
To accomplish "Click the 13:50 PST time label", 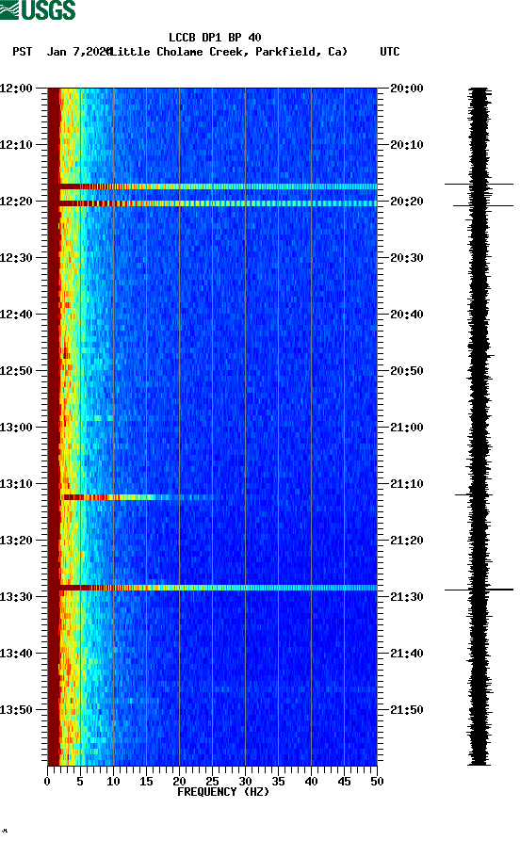I will coord(16,709).
